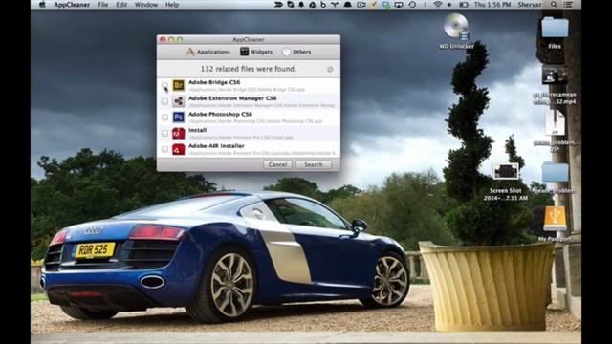Click the bell notification menu bar icon
Viewport: 612px width, 344px height.
301,5
